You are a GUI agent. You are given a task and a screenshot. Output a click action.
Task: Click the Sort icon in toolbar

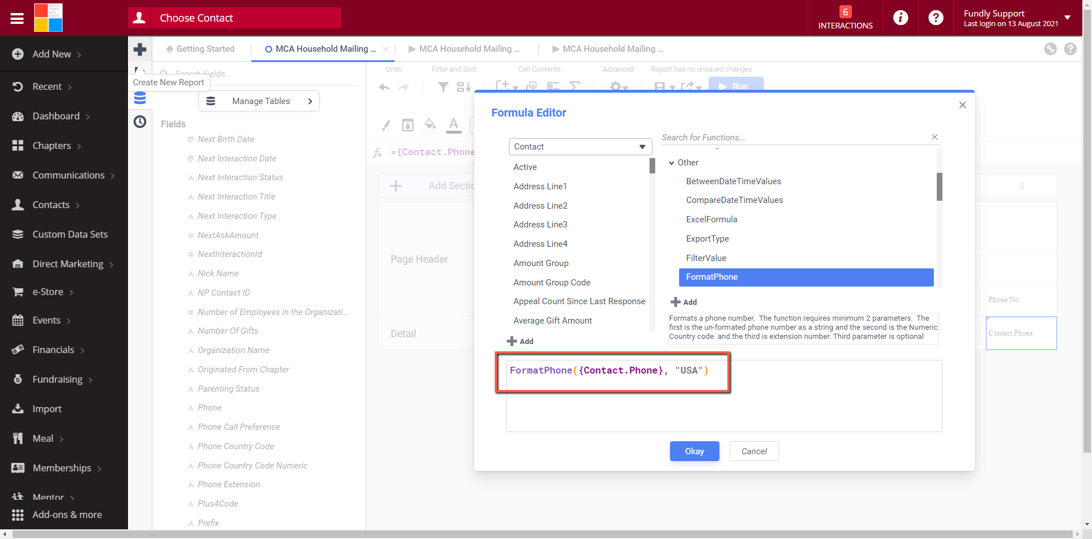click(x=464, y=87)
